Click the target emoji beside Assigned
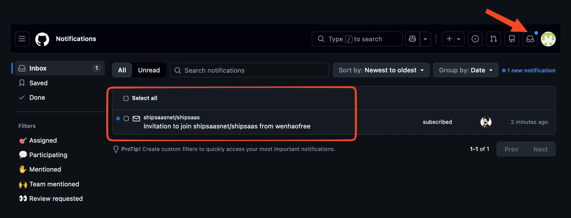This screenshot has width=571, height=218. point(23,140)
